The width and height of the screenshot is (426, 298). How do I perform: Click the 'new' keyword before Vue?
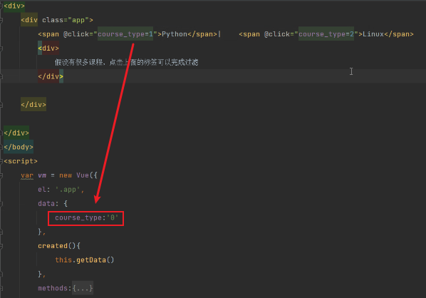pos(66,175)
